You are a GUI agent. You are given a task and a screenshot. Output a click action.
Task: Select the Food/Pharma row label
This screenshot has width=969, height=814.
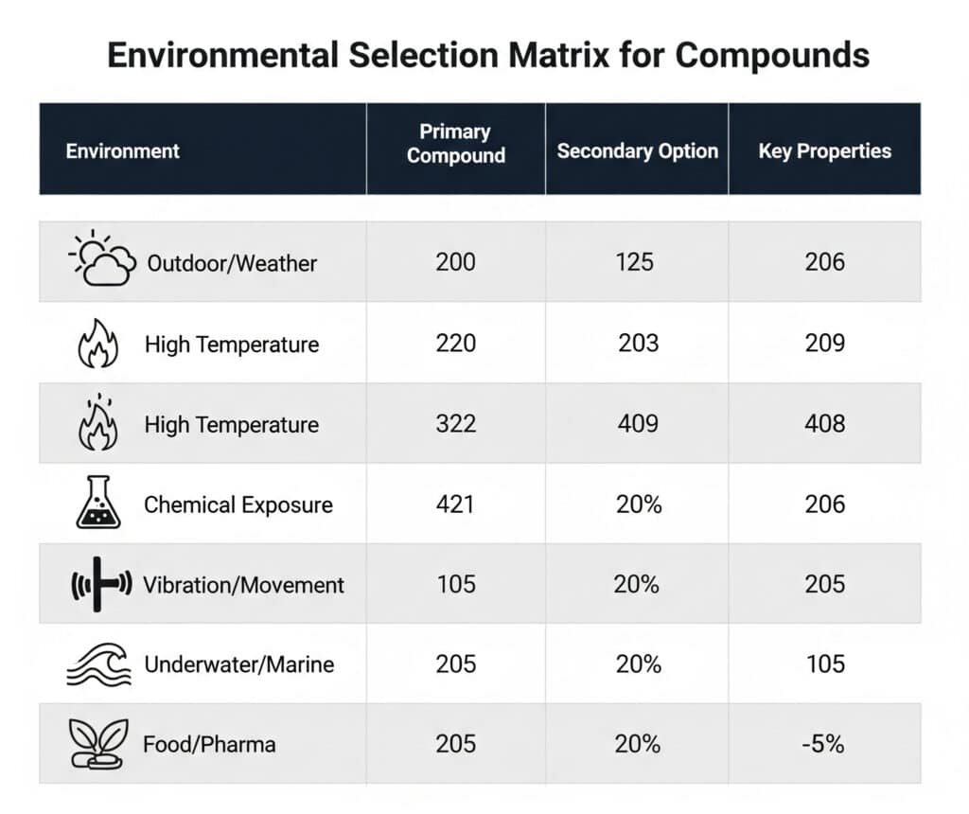(209, 744)
